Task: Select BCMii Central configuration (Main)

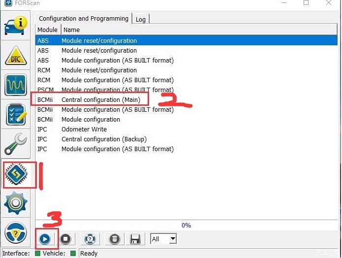Action: pos(187,99)
